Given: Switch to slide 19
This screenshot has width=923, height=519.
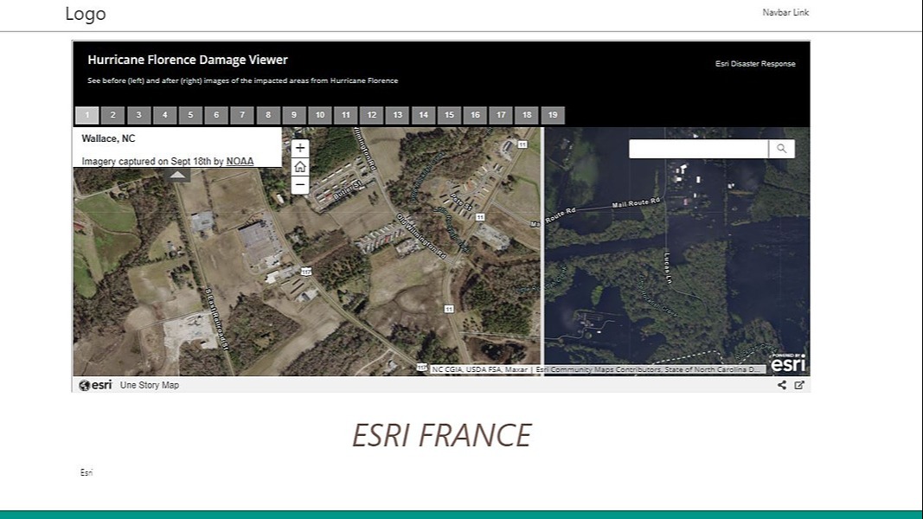Looking at the screenshot, I should [x=553, y=114].
